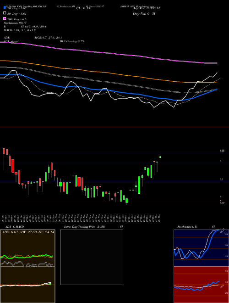Click the '5.5' price axis label

coord(222,180)
